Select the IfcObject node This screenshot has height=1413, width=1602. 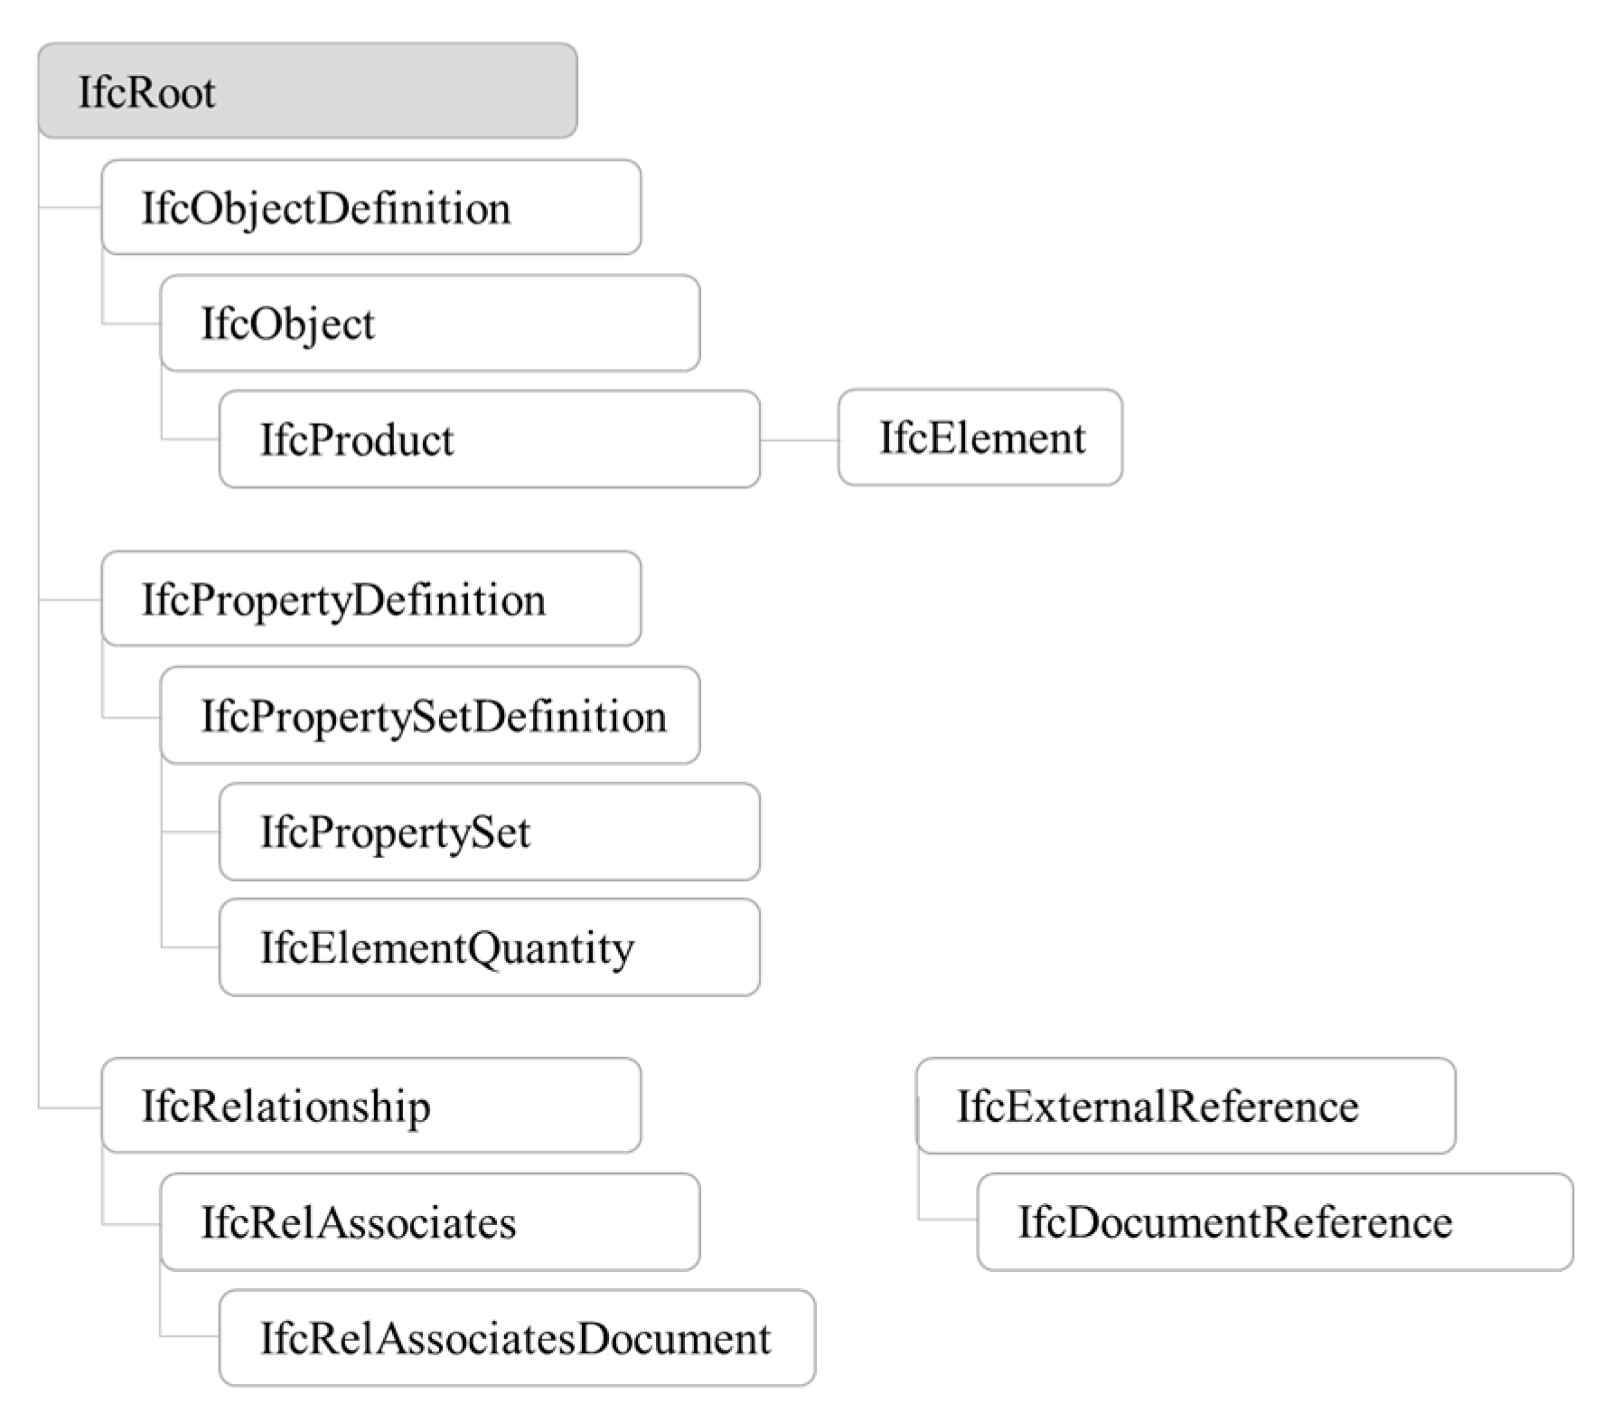click(x=429, y=324)
